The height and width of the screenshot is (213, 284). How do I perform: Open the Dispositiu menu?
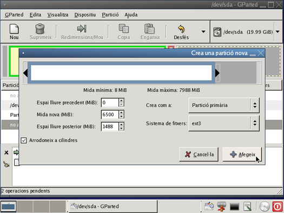pyautogui.click(x=85, y=15)
